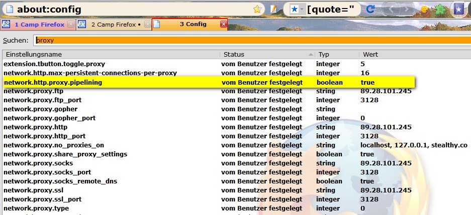Click value 5 of extension.tbutton.toggle.proxy
This screenshot has height=215, width=471.
coord(362,64)
